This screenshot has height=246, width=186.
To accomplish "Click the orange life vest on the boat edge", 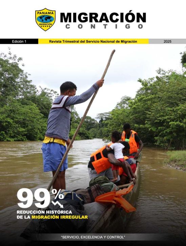I will point(116,199).
